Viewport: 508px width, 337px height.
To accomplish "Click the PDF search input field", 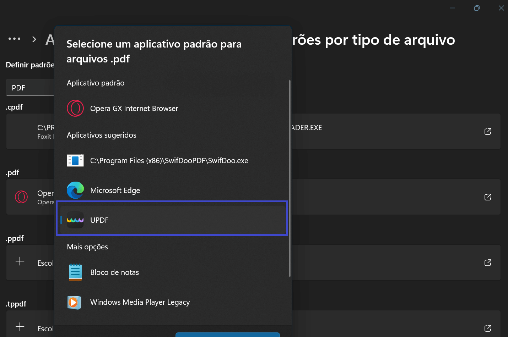I will point(30,88).
